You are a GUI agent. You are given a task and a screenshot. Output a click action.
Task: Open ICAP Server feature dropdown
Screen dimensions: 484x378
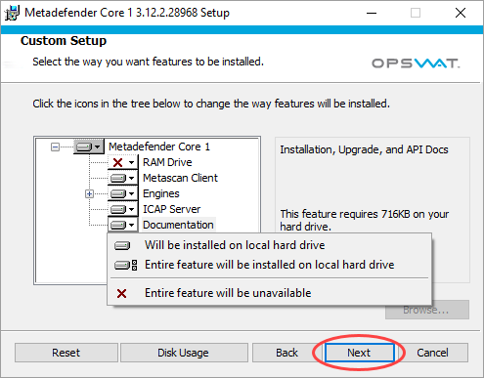123,209
